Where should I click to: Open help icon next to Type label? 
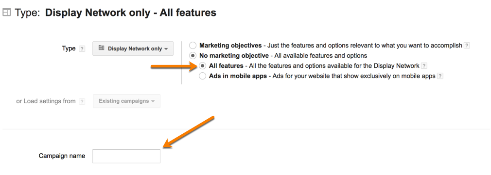coord(82,49)
